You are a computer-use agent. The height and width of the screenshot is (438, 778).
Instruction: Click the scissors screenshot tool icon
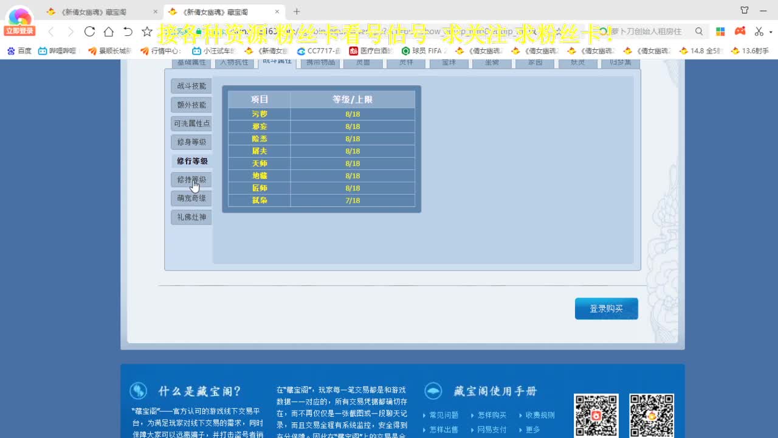pos(759,32)
